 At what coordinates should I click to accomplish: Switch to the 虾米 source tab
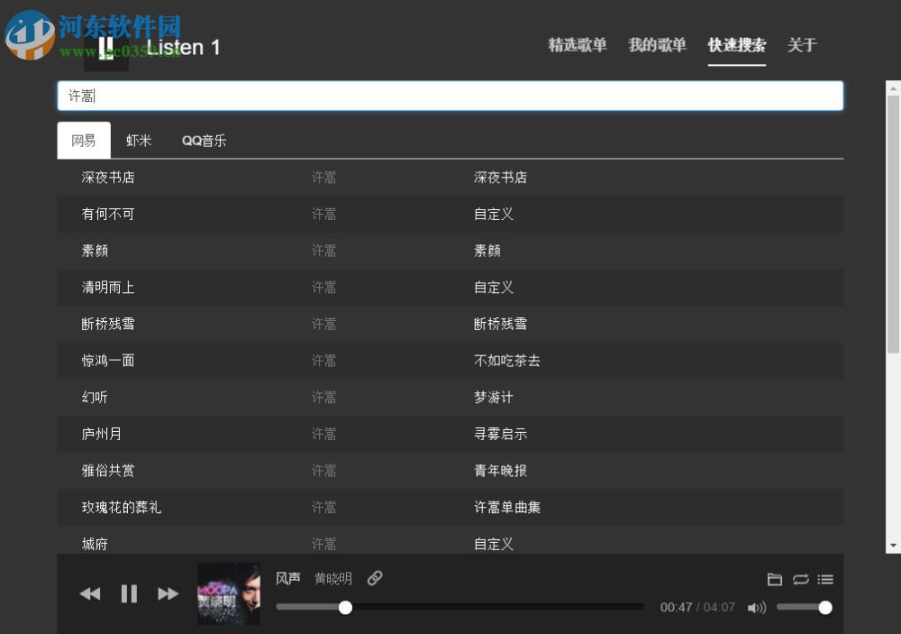[x=138, y=140]
